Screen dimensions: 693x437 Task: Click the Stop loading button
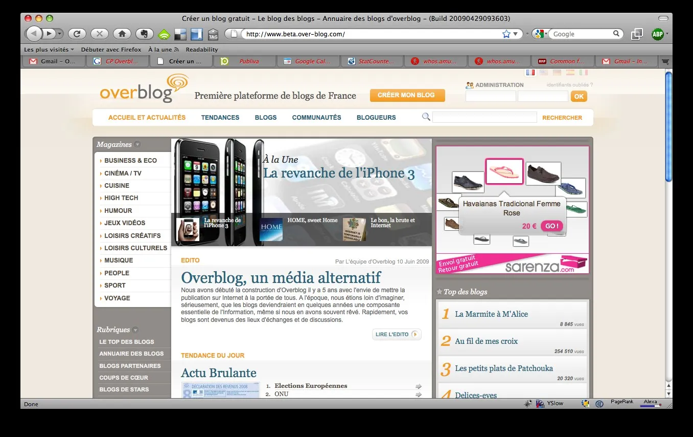100,34
